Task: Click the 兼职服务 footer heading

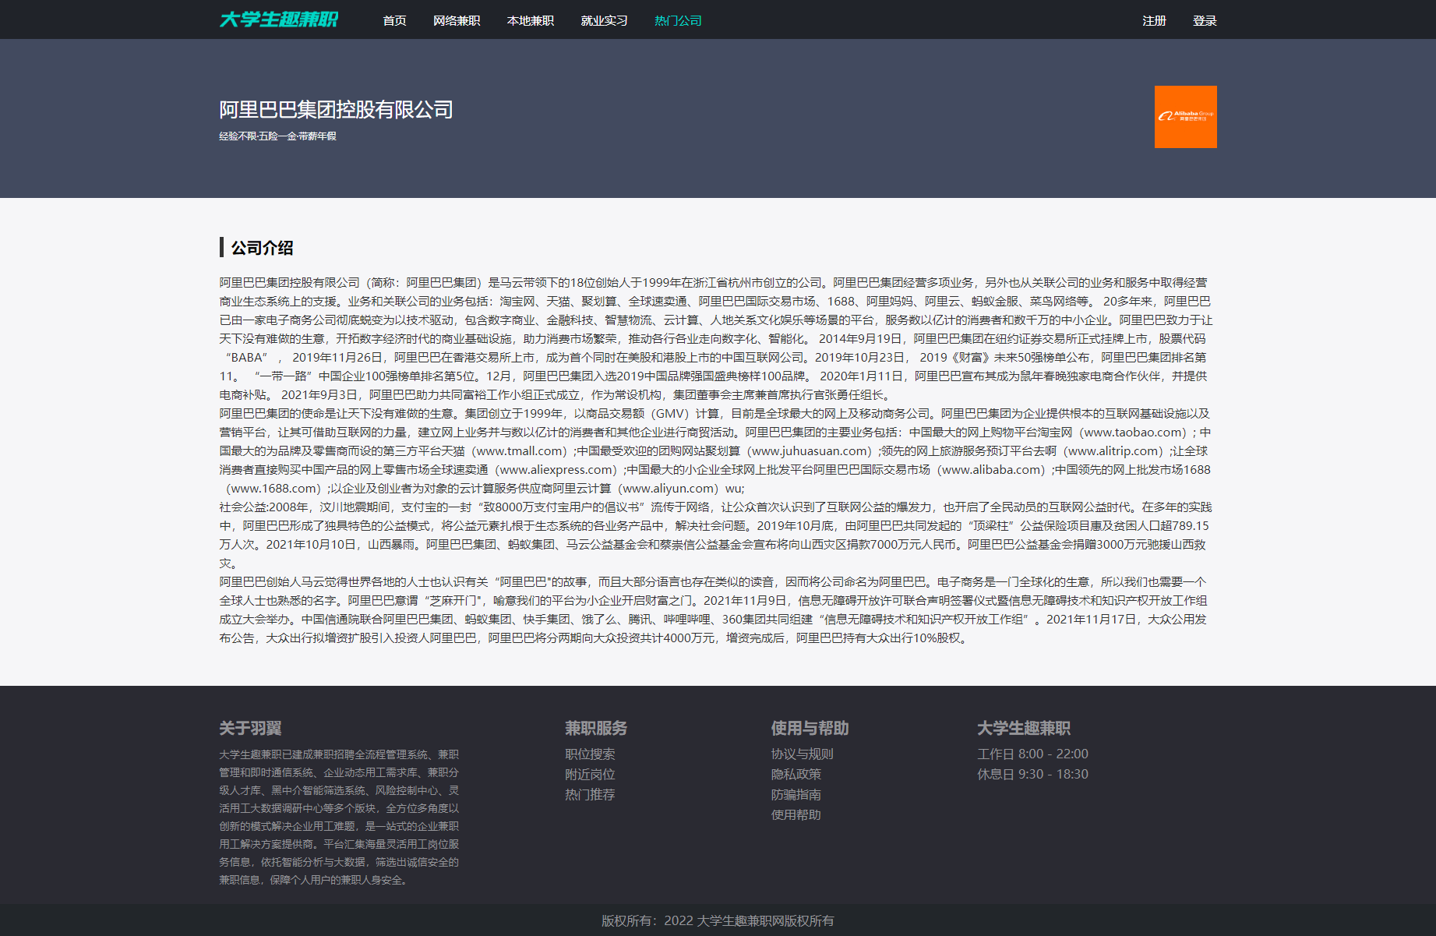Action: coord(596,728)
